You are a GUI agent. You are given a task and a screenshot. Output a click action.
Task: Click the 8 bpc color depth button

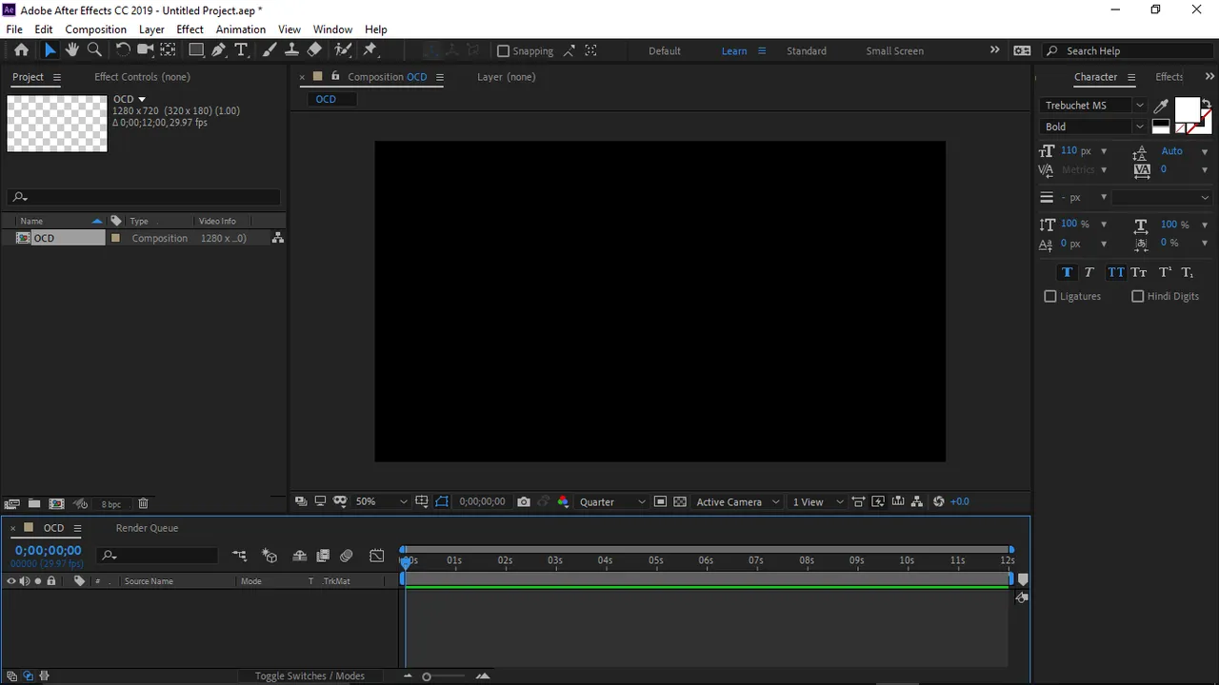[x=111, y=504]
